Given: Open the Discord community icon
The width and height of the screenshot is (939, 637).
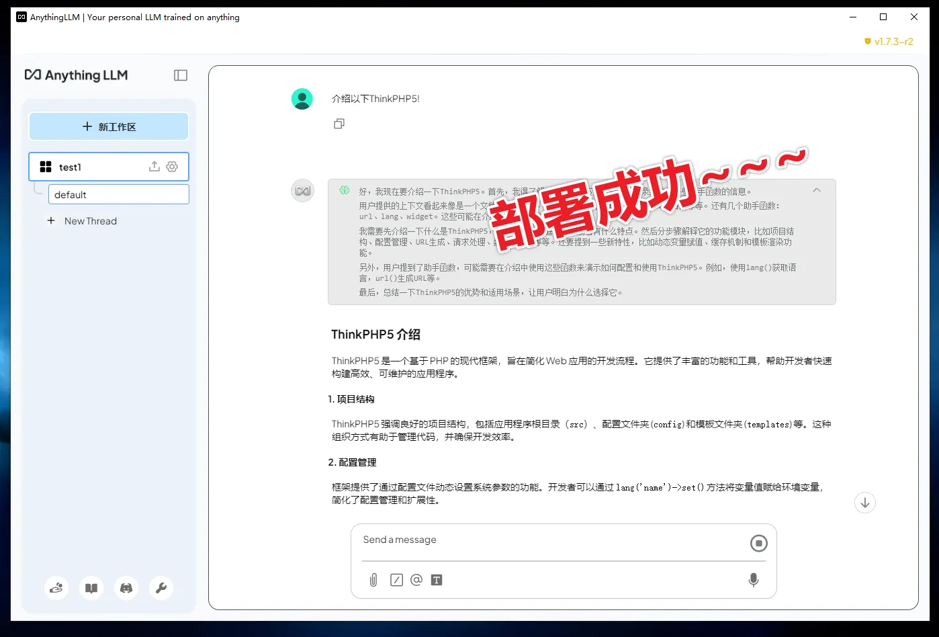Looking at the screenshot, I should coord(126,588).
